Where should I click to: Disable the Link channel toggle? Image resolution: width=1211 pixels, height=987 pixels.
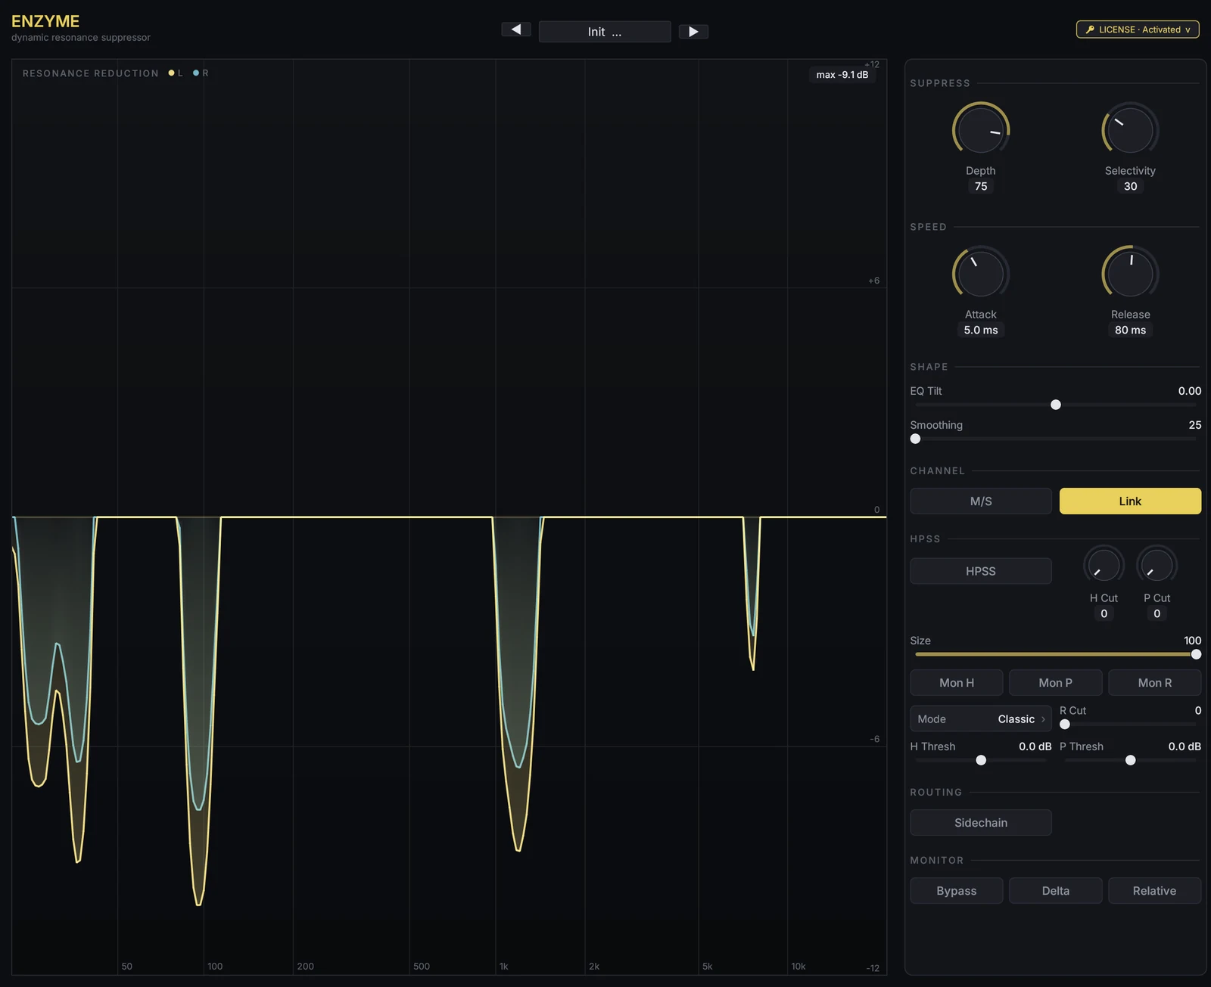[x=1130, y=501]
